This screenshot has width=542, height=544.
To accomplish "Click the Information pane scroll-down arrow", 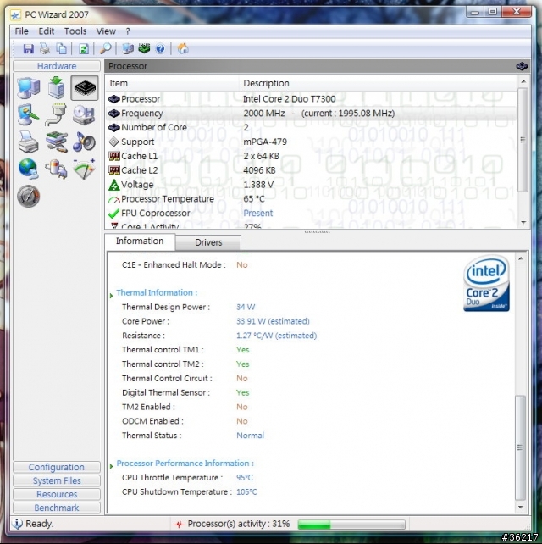I will click(521, 507).
